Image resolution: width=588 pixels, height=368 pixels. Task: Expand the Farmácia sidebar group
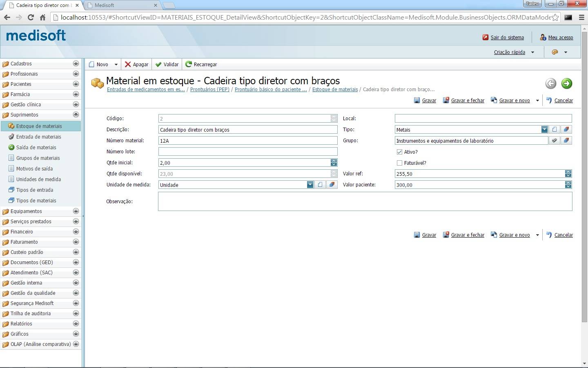click(x=76, y=94)
